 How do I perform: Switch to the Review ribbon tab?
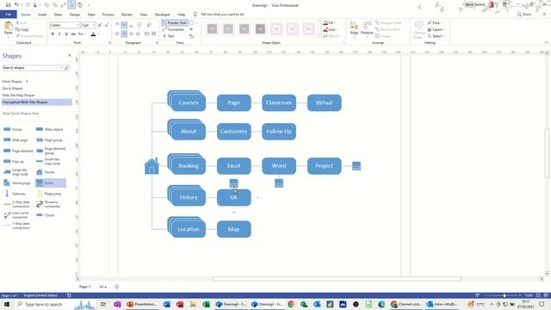point(127,15)
